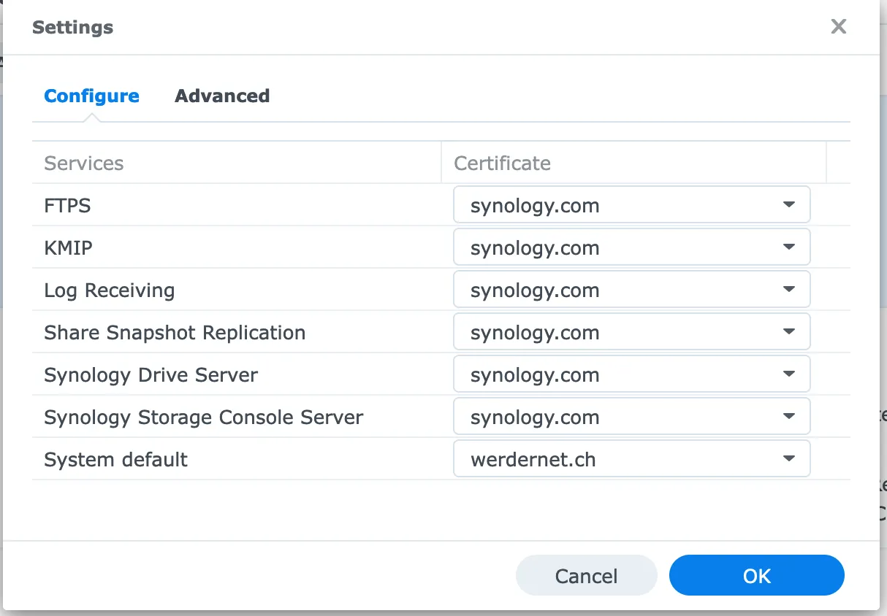Image resolution: width=887 pixels, height=616 pixels.
Task: Click the Cancel button
Action: (586, 576)
